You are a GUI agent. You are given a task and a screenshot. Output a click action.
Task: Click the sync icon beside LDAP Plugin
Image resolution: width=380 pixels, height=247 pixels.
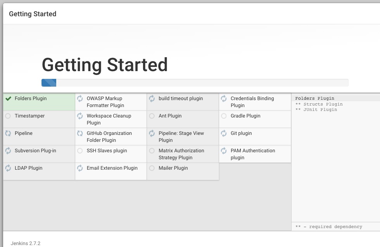coord(8,168)
